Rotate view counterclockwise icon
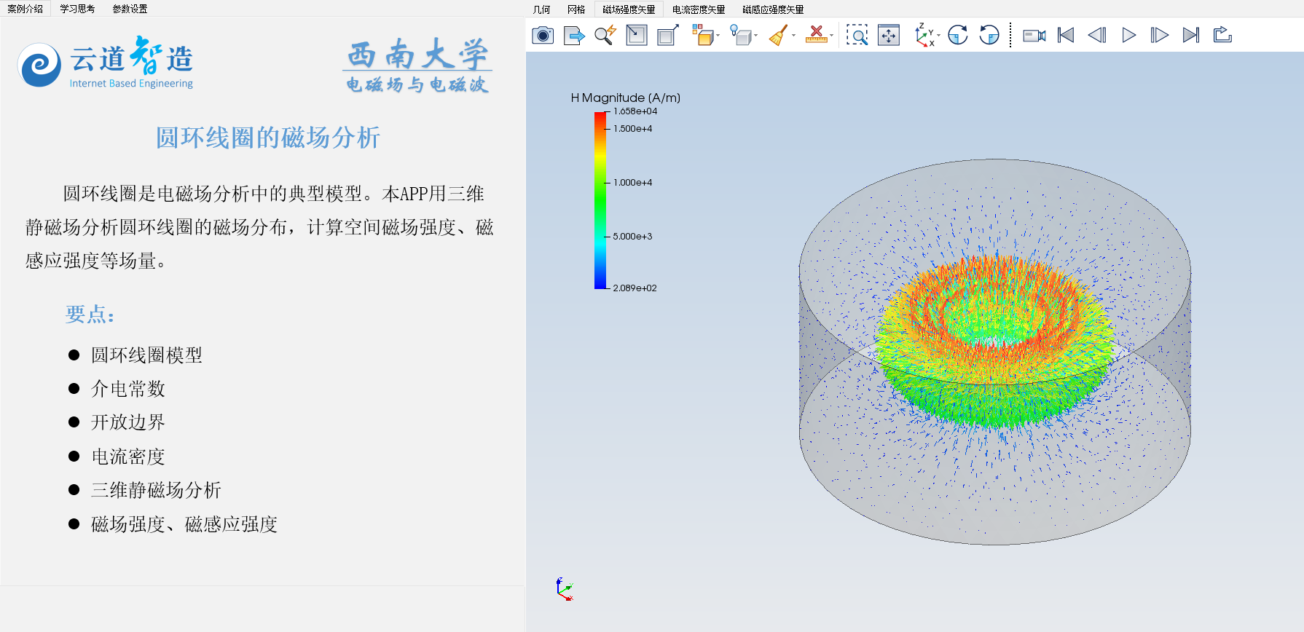 pos(989,35)
